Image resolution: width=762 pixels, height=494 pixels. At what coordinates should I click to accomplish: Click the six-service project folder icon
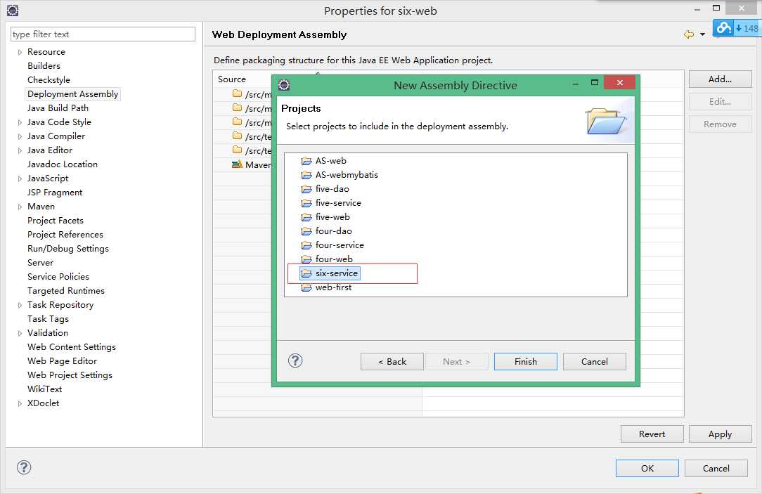tap(306, 273)
